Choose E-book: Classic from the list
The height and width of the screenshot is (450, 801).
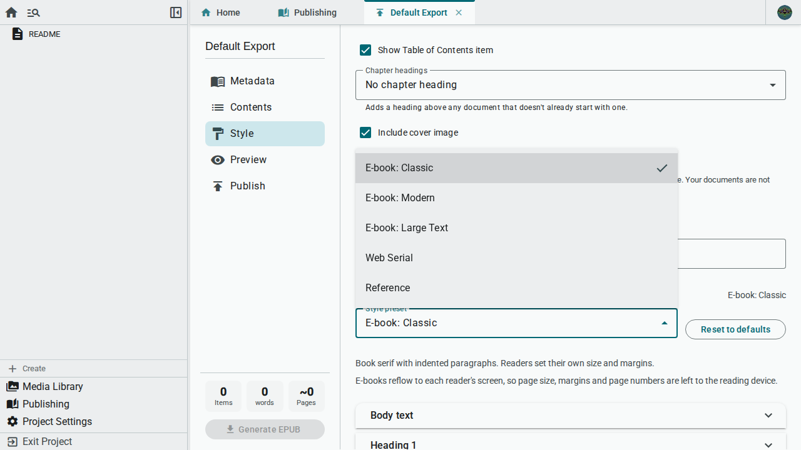pyautogui.click(x=516, y=168)
